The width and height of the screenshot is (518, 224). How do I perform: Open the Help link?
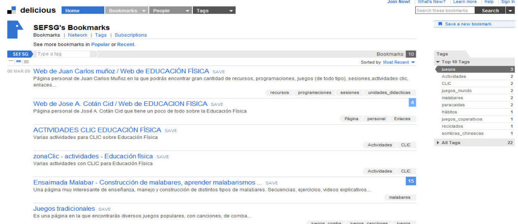coord(489,2)
